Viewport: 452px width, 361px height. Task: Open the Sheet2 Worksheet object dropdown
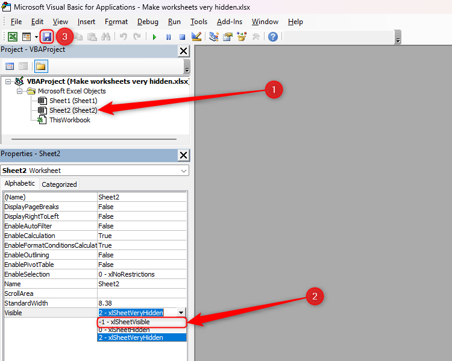[x=184, y=171]
